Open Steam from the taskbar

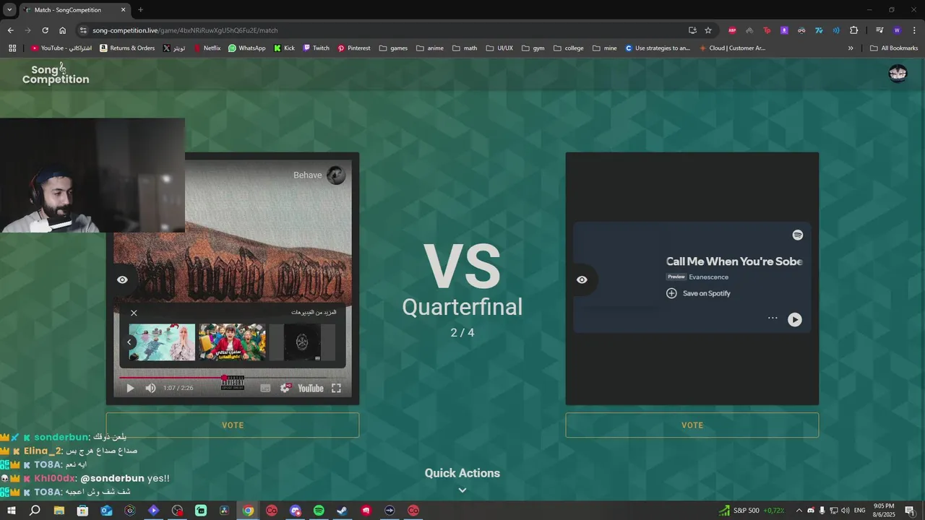343,511
